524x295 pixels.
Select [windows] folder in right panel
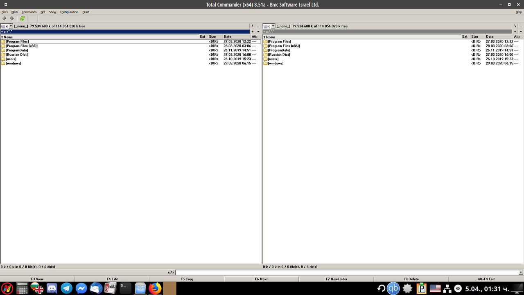[x=393, y=64]
